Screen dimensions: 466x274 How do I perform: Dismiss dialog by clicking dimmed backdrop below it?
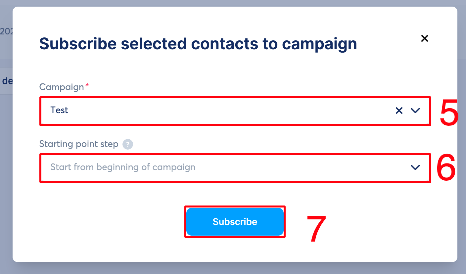233,268
